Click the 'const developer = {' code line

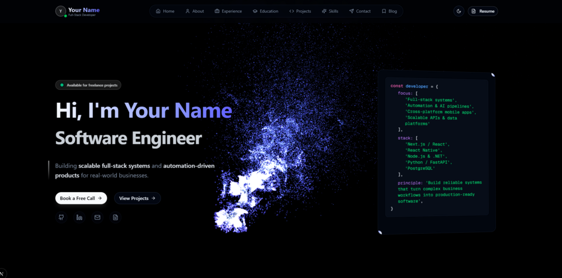(414, 86)
